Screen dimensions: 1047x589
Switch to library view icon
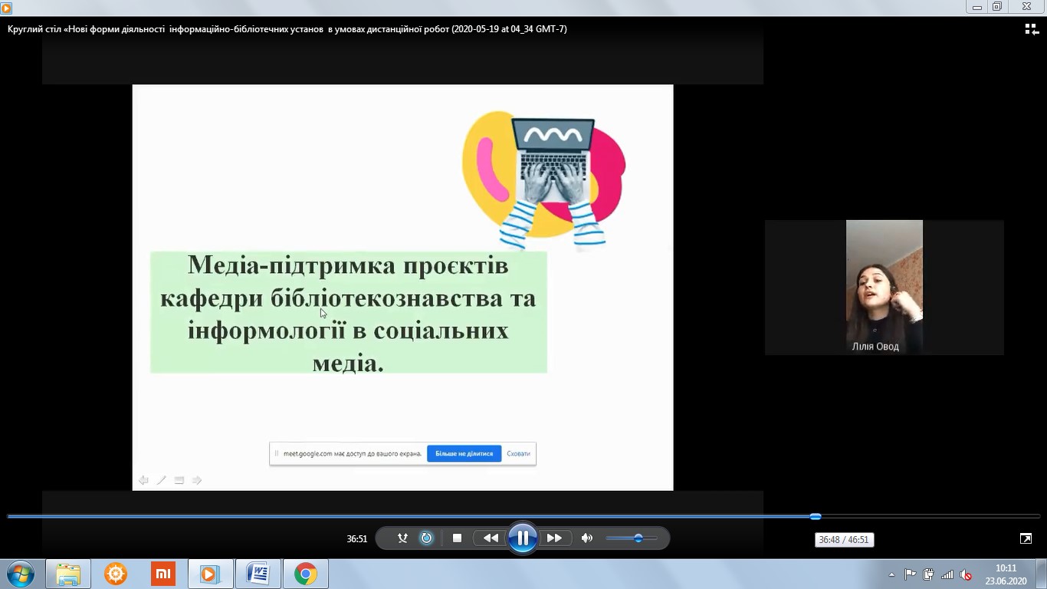point(1031,29)
